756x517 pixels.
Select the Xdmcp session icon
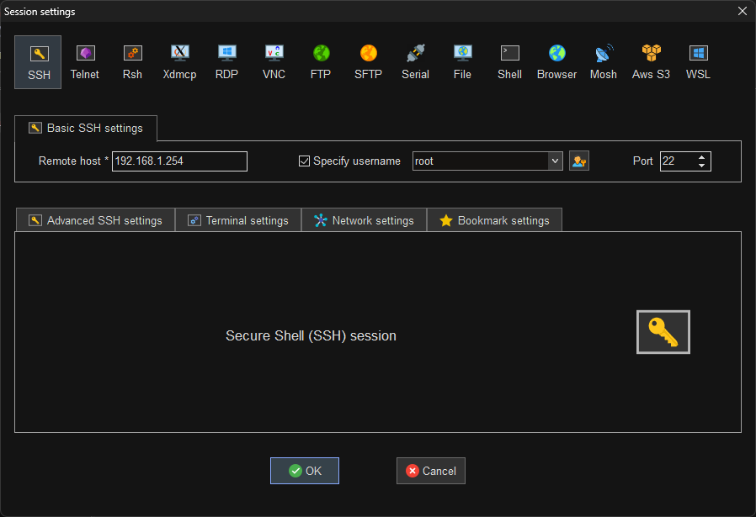click(179, 62)
